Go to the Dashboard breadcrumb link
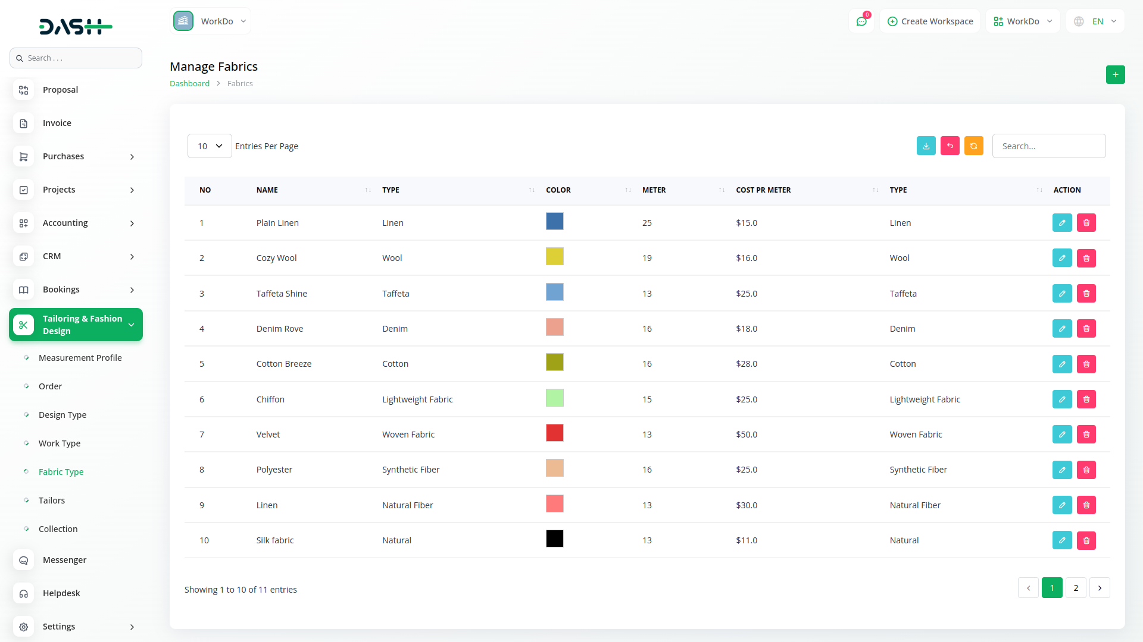The image size is (1143, 642). point(189,84)
